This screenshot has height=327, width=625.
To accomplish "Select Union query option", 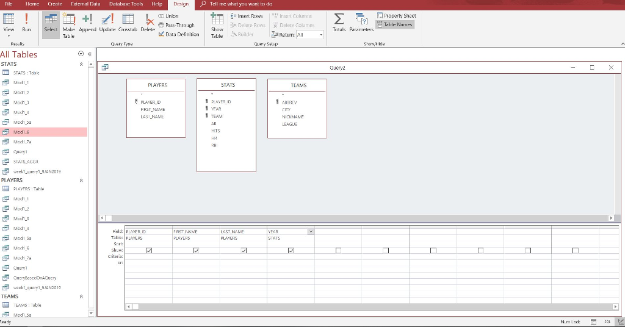I will (x=168, y=16).
